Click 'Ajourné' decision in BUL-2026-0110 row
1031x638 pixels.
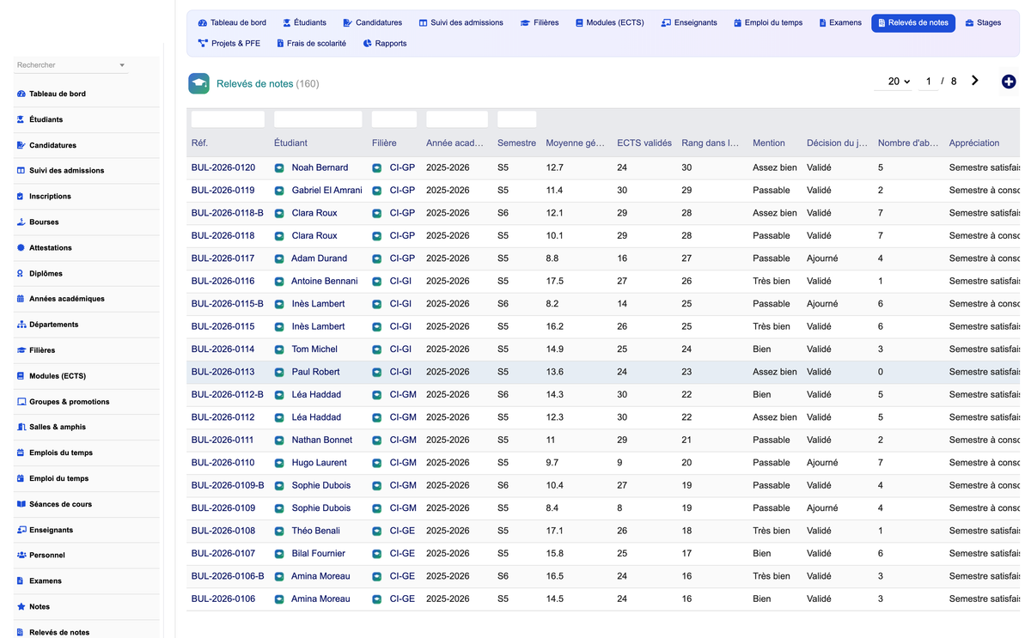[x=822, y=463]
